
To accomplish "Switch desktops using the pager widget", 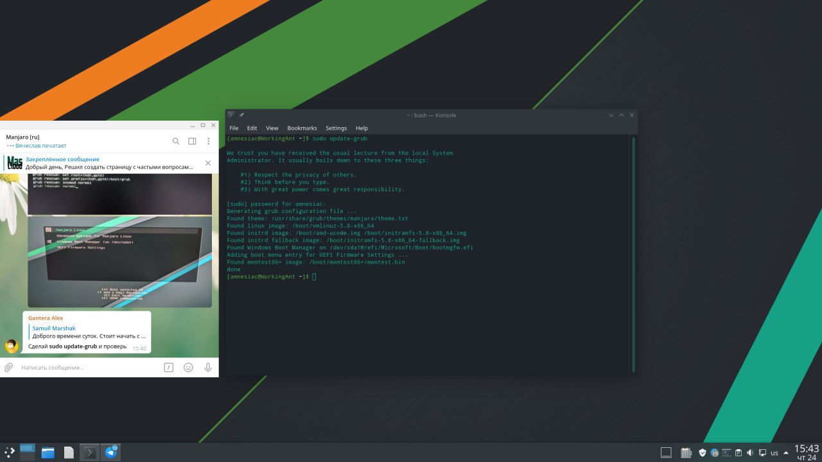I will [27, 452].
